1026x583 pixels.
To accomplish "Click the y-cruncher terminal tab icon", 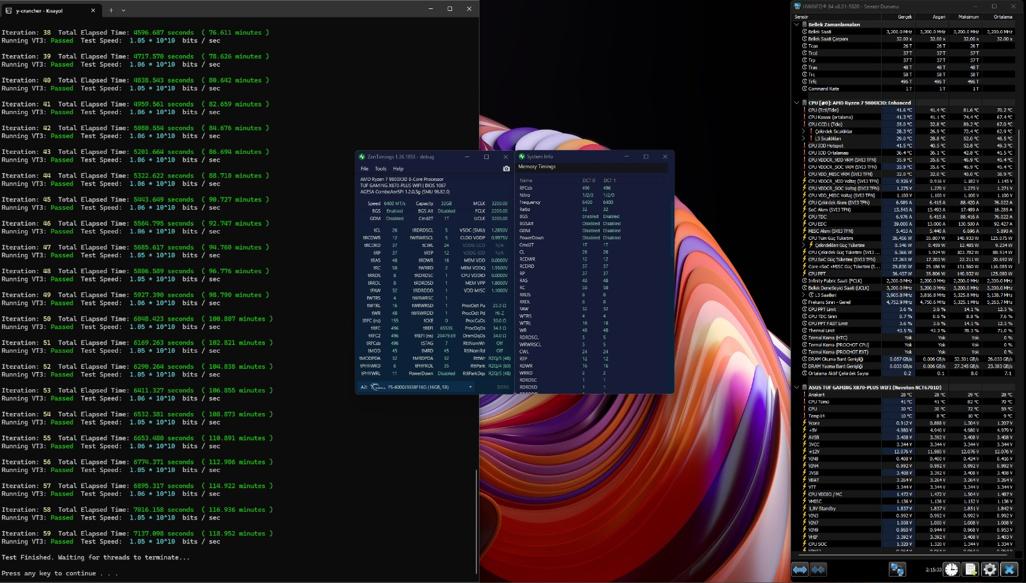I will click(8, 10).
